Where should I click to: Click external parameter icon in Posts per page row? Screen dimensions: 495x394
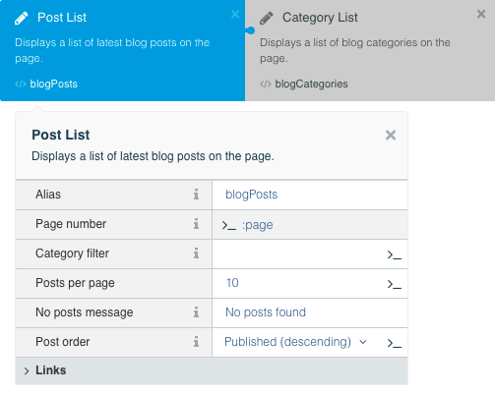(394, 284)
